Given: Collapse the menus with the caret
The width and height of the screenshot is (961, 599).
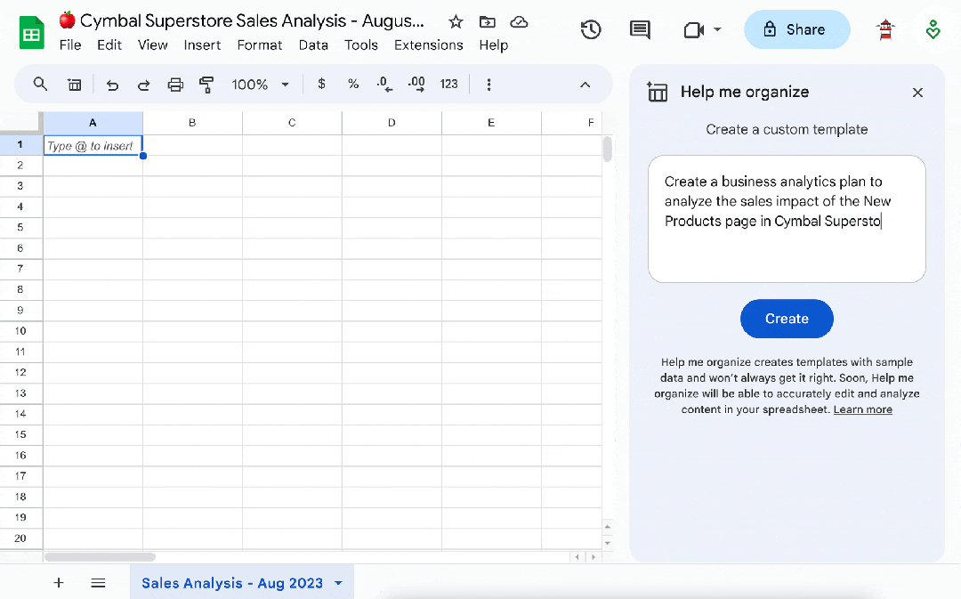Looking at the screenshot, I should click(x=585, y=85).
